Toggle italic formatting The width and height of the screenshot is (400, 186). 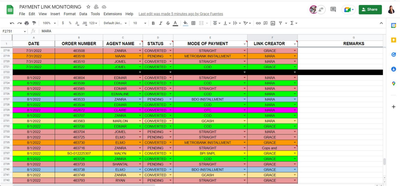click(160, 23)
